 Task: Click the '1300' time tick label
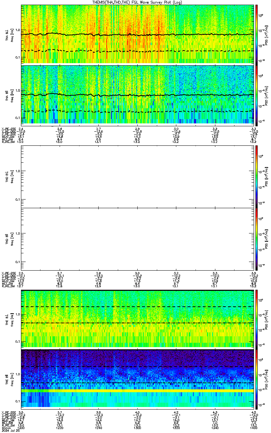pos(137,428)
